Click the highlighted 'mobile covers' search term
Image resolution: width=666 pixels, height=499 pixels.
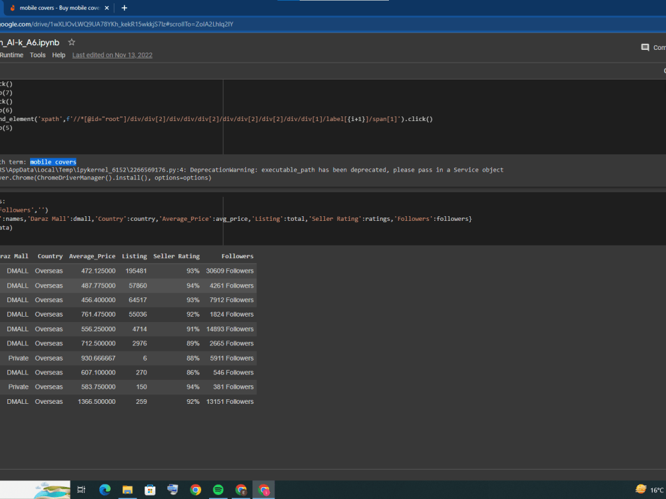coord(53,162)
